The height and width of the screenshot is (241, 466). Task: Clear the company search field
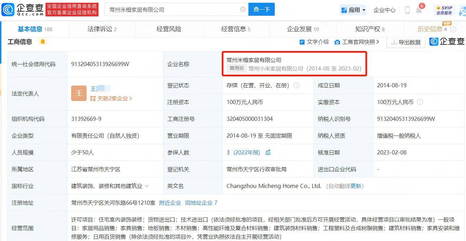click(x=243, y=10)
